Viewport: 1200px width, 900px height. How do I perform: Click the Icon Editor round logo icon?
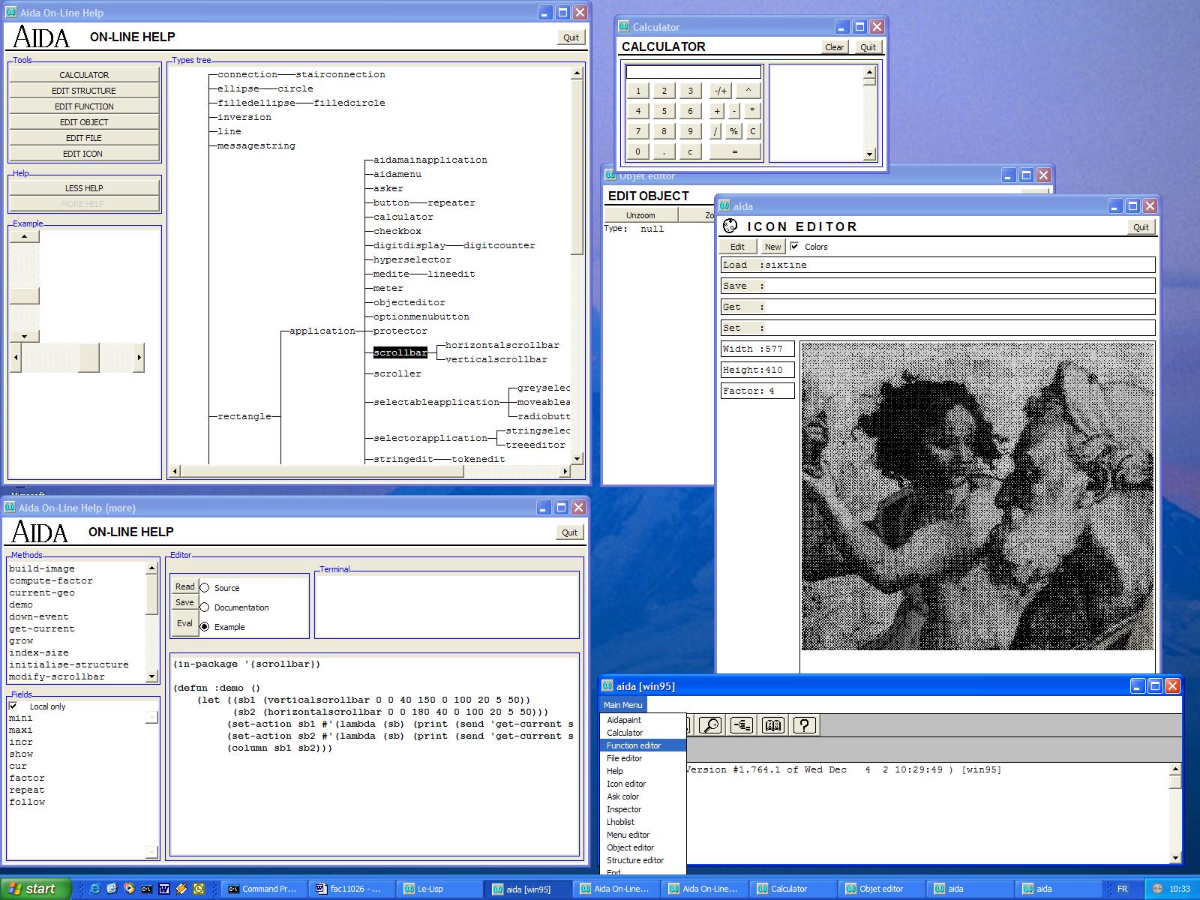[730, 226]
